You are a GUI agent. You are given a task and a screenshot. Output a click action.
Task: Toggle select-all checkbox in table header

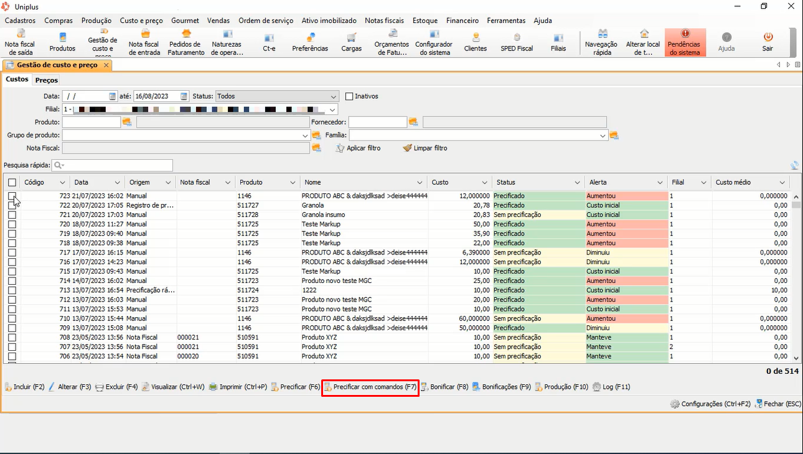click(x=12, y=182)
